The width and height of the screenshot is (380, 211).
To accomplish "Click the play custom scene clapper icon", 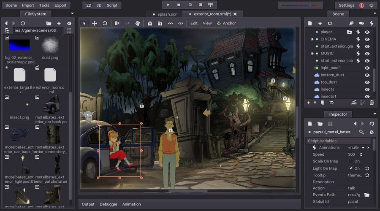I will coord(200,5).
